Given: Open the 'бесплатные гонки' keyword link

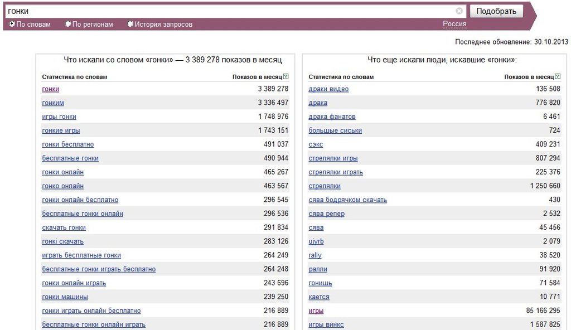Looking at the screenshot, I should click(x=70, y=158).
